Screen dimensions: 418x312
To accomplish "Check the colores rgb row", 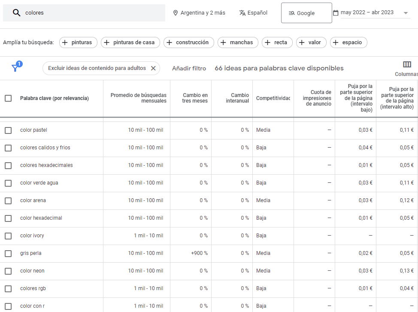I will tap(8, 288).
